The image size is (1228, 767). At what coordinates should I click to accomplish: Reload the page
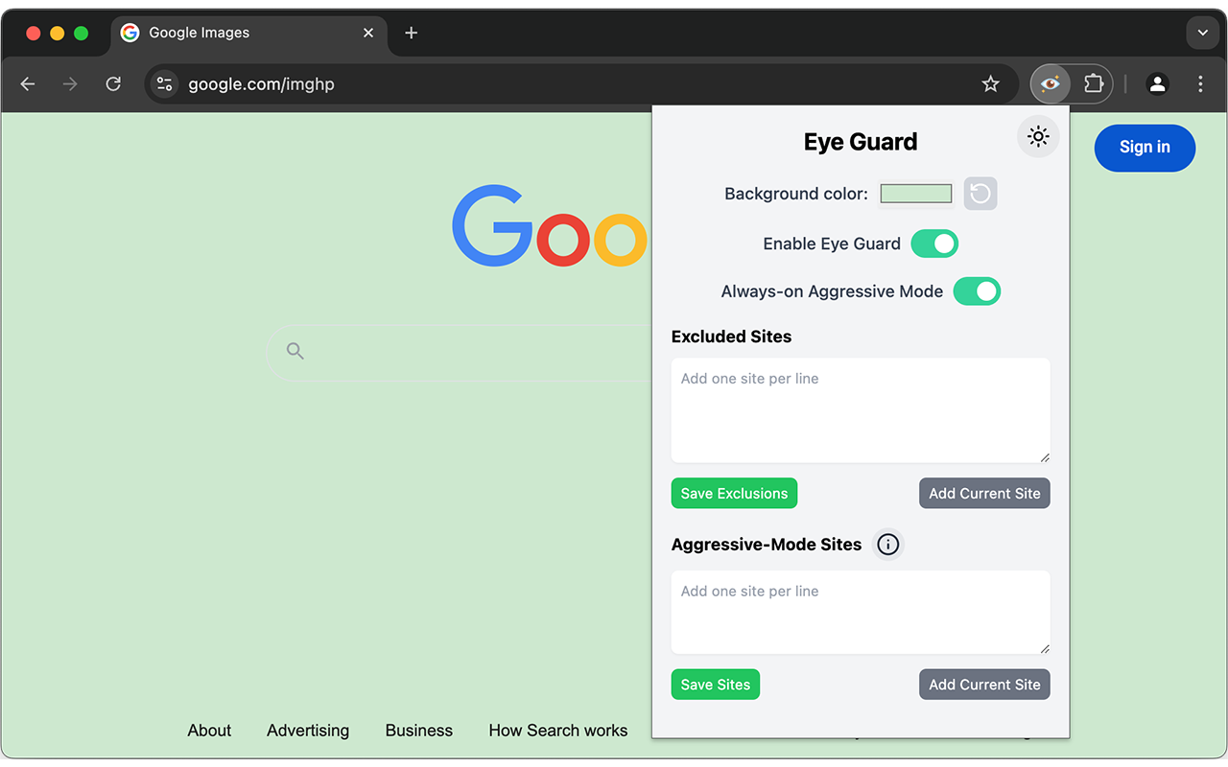tap(113, 84)
